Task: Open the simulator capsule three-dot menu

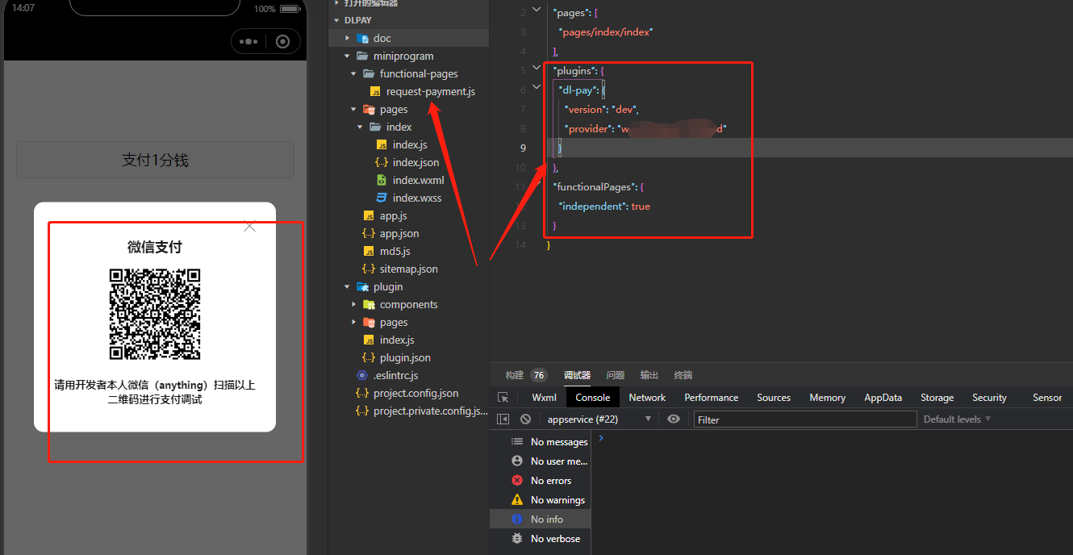Action: [x=249, y=41]
